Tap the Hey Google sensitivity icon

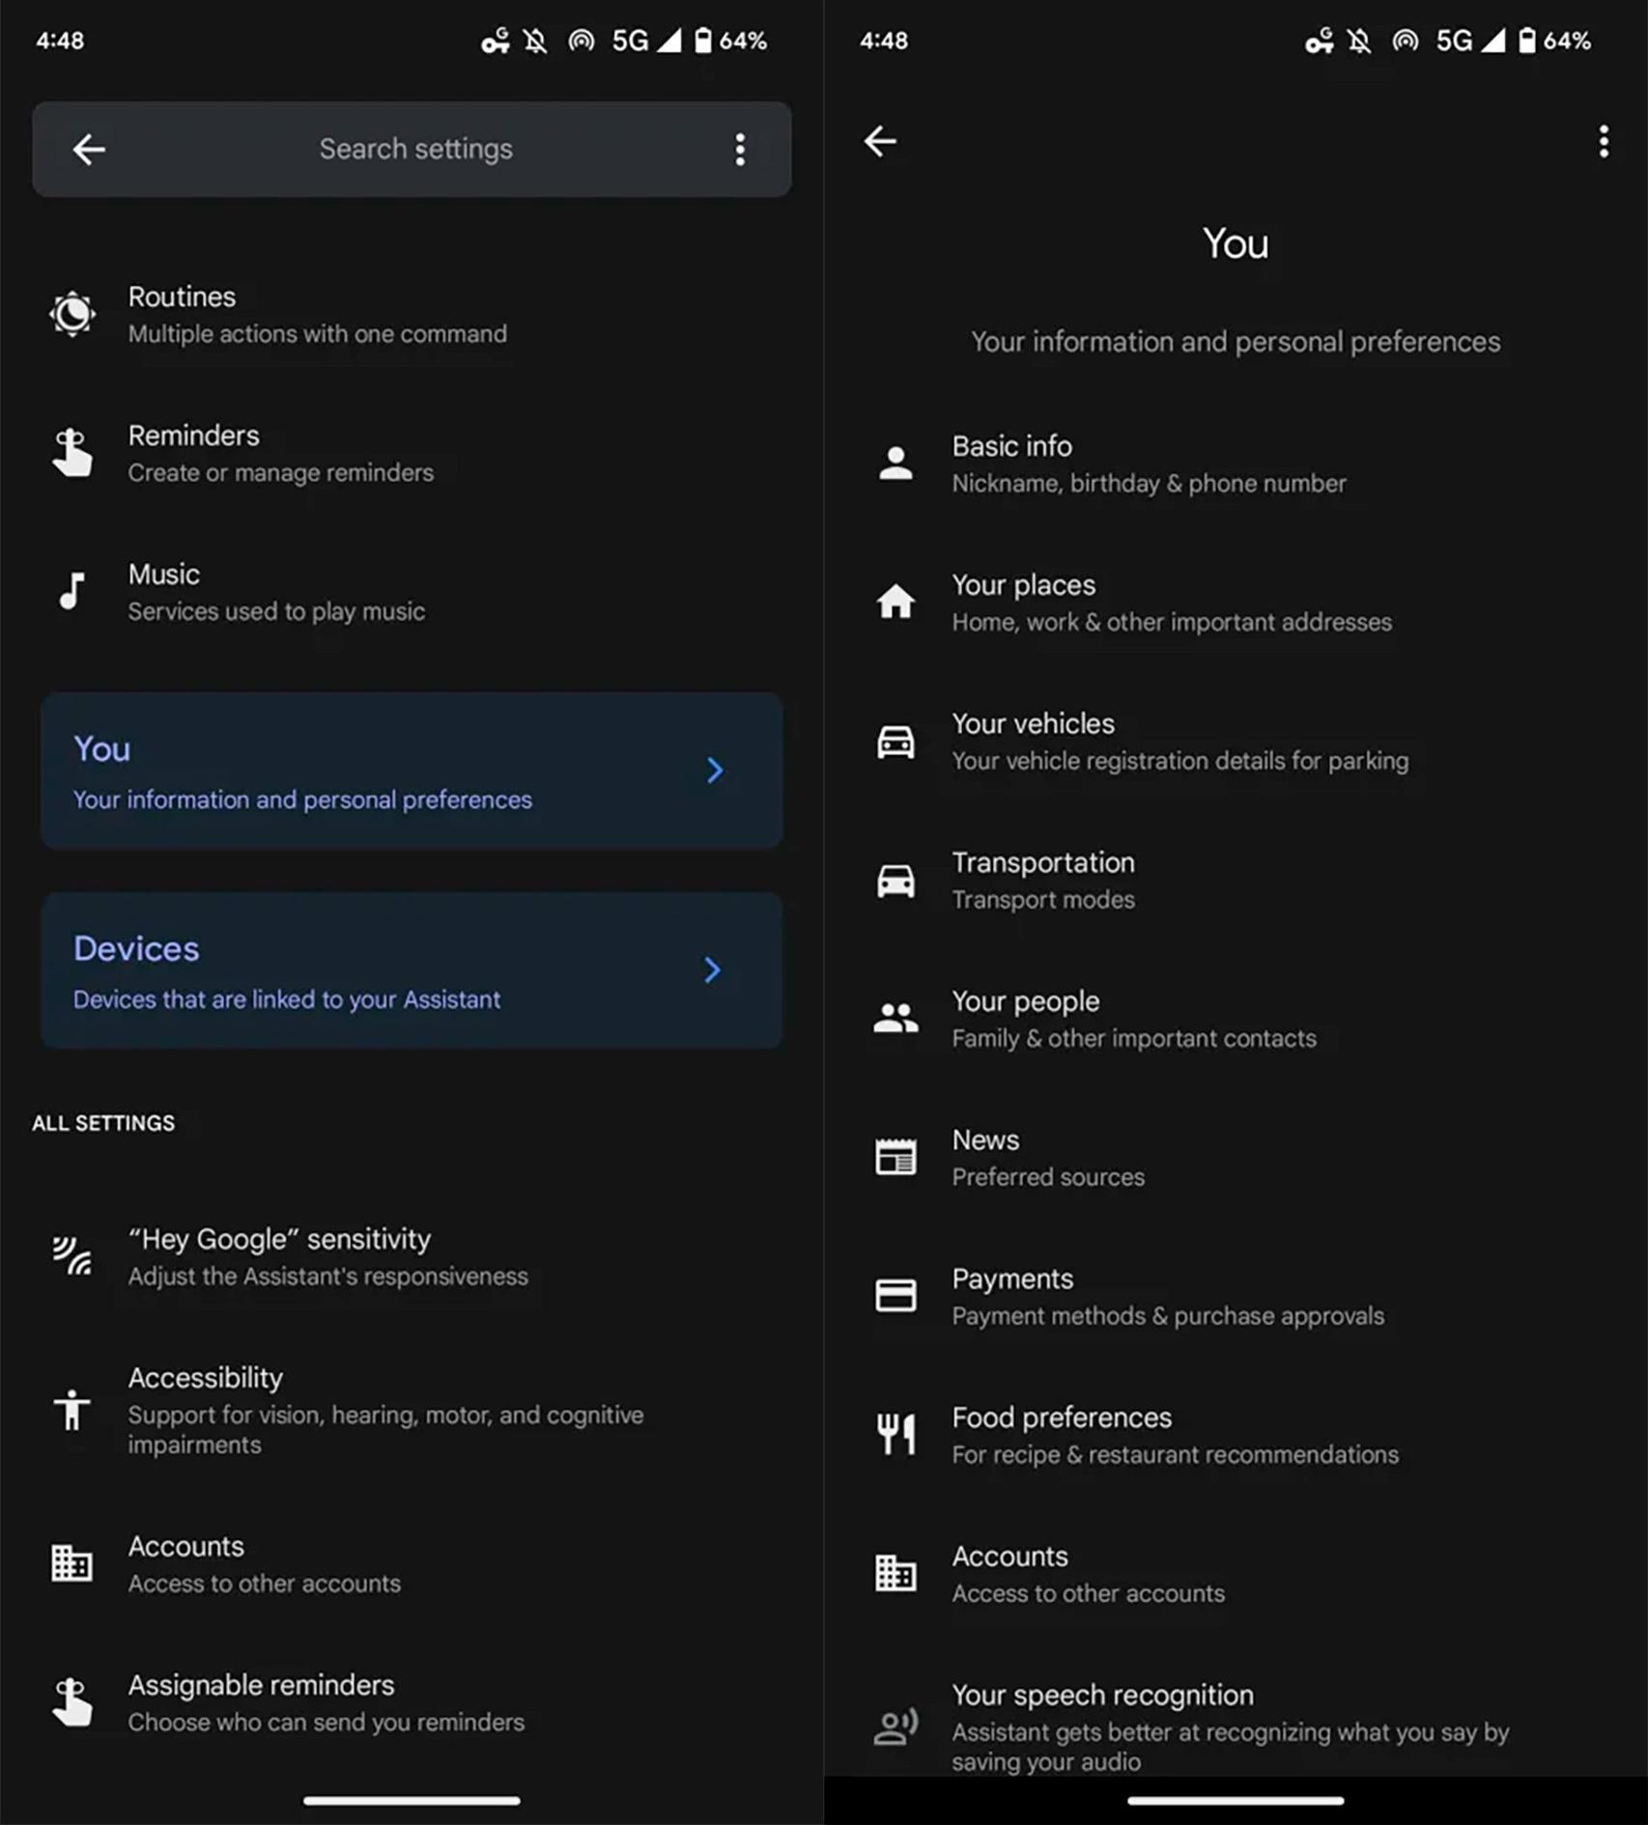point(72,1256)
